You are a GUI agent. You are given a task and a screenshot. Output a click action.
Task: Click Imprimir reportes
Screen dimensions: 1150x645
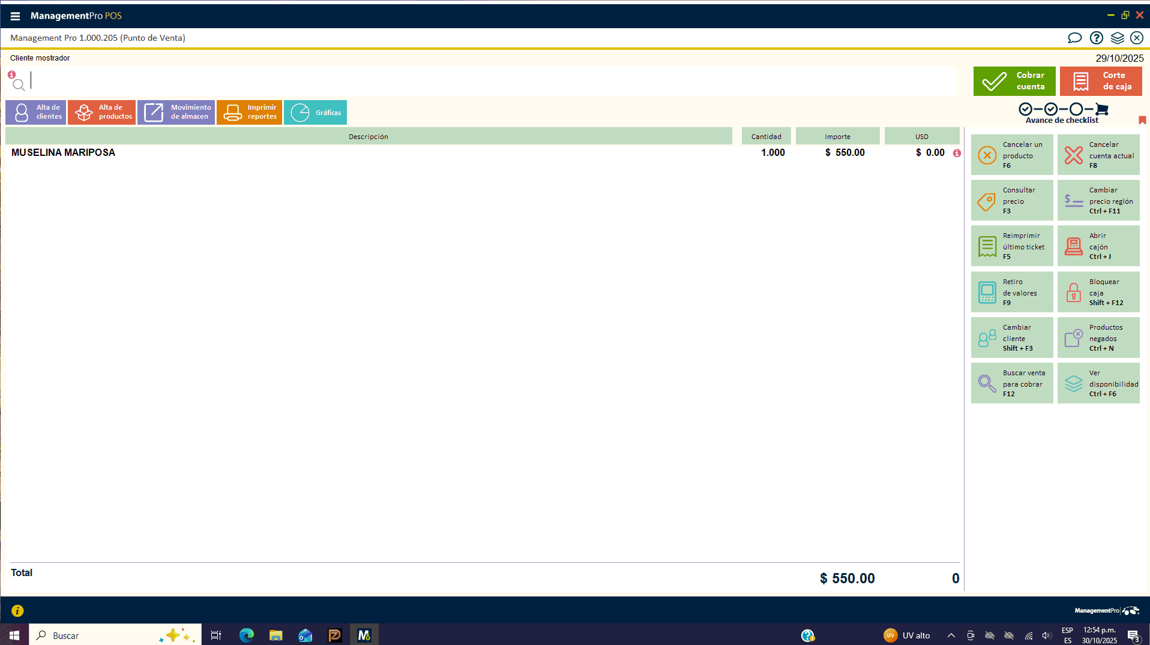[249, 112]
